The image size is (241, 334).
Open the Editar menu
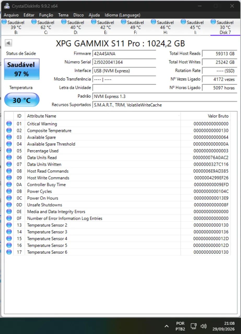pos(29,15)
